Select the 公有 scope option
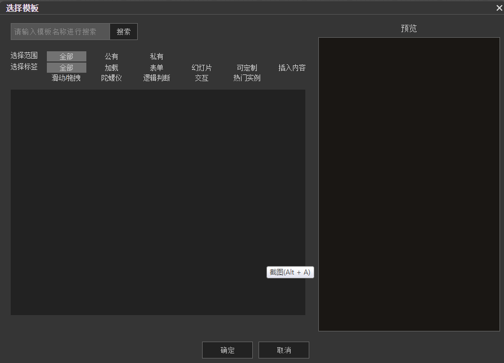 [x=112, y=56]
